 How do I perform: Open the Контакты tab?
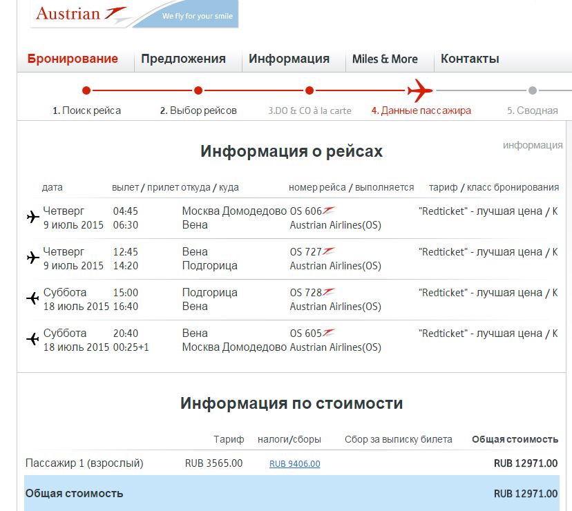470,59
